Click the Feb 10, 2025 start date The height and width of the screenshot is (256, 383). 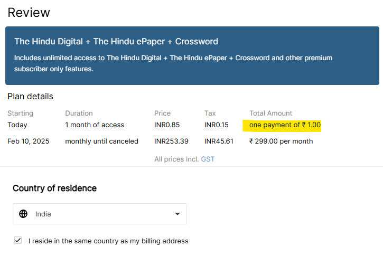coord(29,141)
